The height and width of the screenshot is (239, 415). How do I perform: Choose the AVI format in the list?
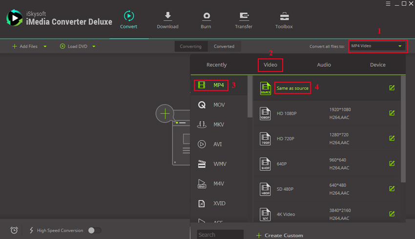coord(219,144)
